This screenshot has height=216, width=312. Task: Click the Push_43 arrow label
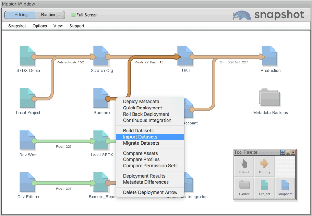tap(157, 62)
